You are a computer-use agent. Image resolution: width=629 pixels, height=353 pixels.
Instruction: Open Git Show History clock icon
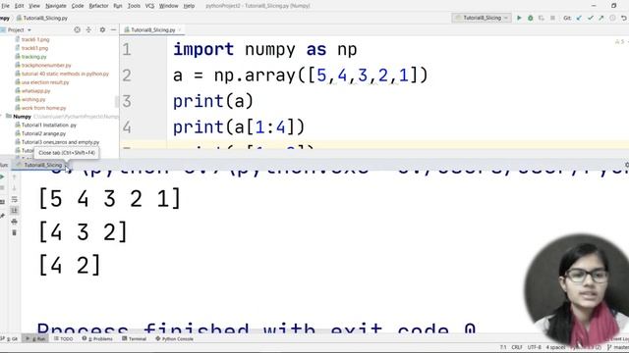(x=612, y=18)
